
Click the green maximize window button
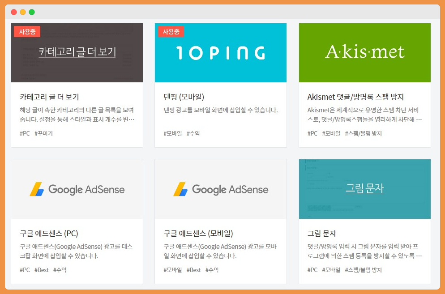[32, 12]
